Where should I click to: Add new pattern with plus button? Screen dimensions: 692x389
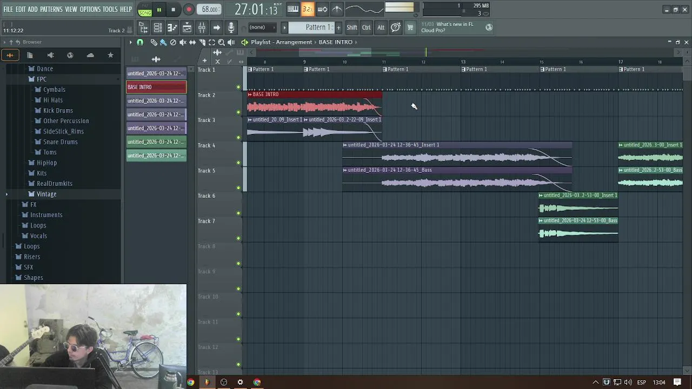point(338,28)
